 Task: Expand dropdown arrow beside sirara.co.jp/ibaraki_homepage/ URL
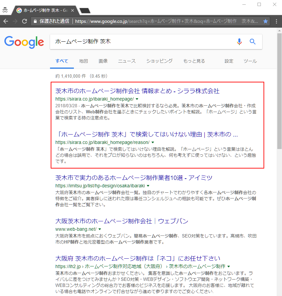(x=137, y=99)
